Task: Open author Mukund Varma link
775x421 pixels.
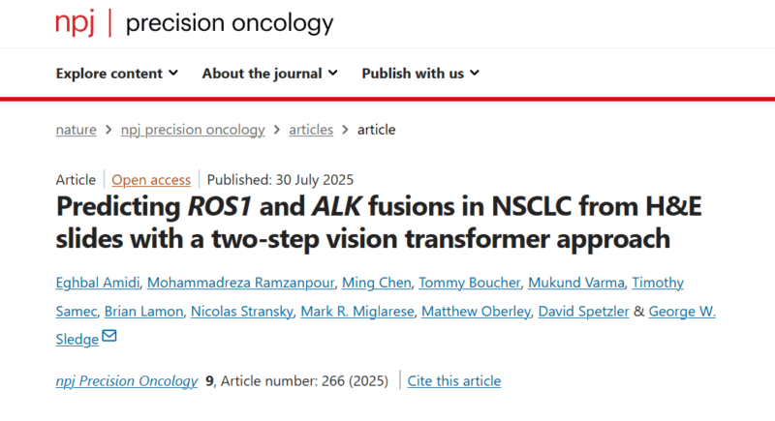Action: tap(576, 283)
